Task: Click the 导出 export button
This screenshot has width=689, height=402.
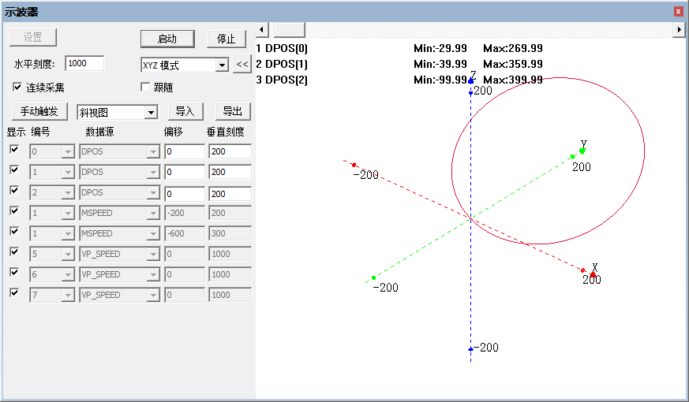Action: pos(233,111)
